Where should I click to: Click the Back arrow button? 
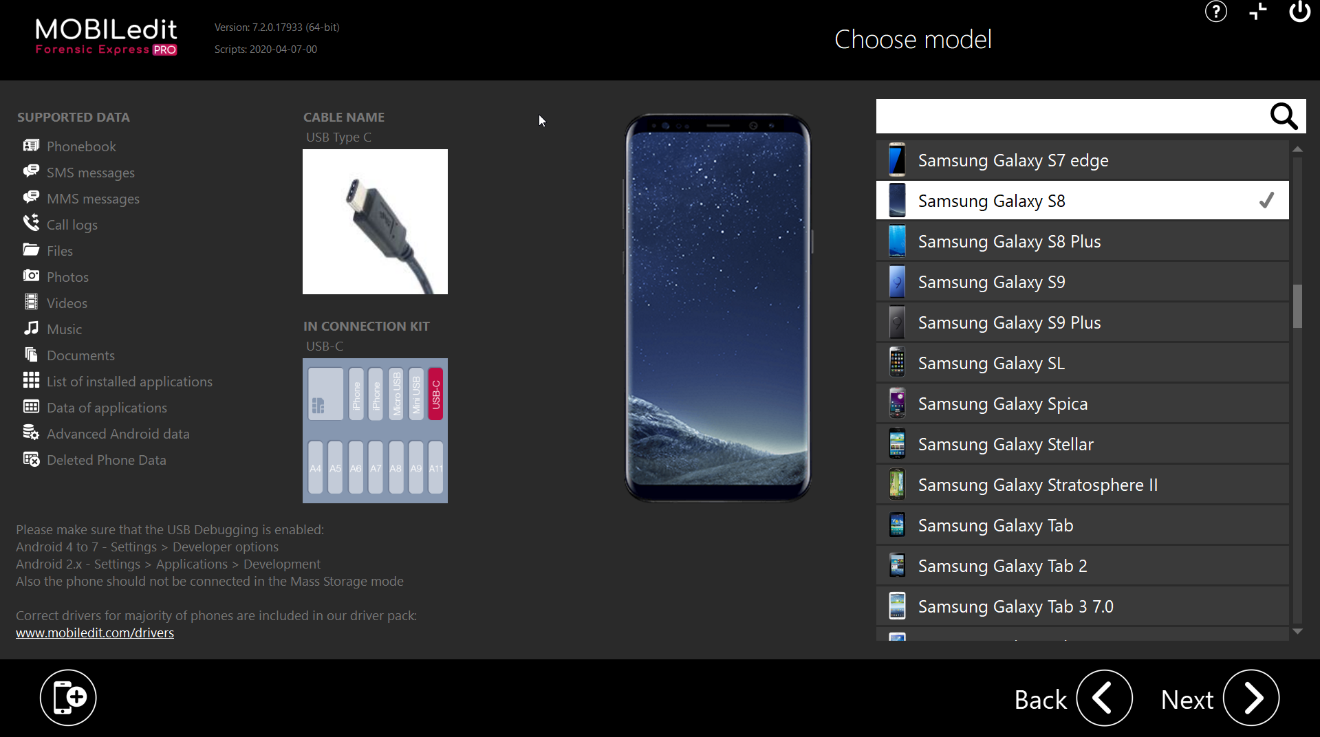click(x=1104, y=698)
